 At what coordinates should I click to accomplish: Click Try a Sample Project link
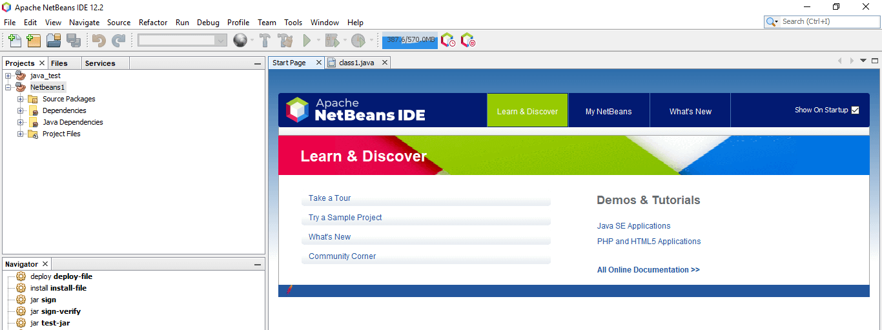345,218
